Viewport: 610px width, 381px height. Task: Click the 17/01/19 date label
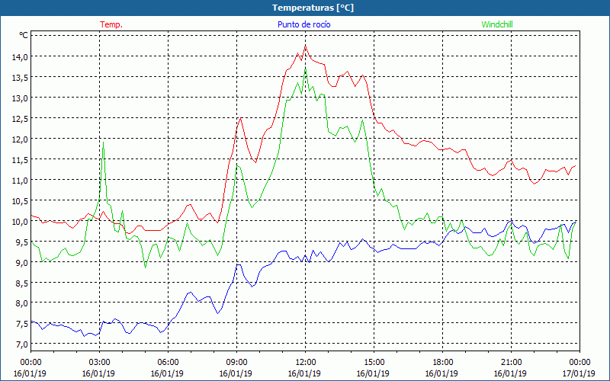coord(579,373)
